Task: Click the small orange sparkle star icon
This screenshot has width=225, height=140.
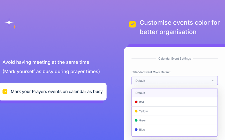Action: coord(15,27)
